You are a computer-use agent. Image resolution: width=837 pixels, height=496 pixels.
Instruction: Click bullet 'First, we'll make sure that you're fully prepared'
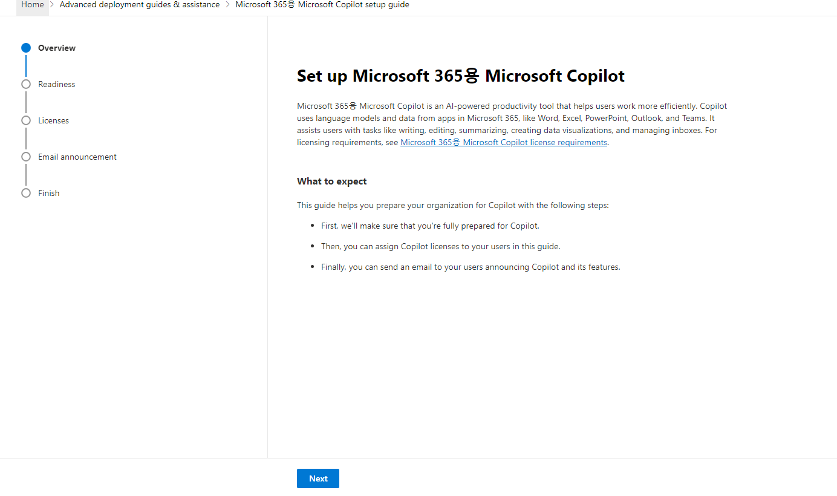(430, 226)
